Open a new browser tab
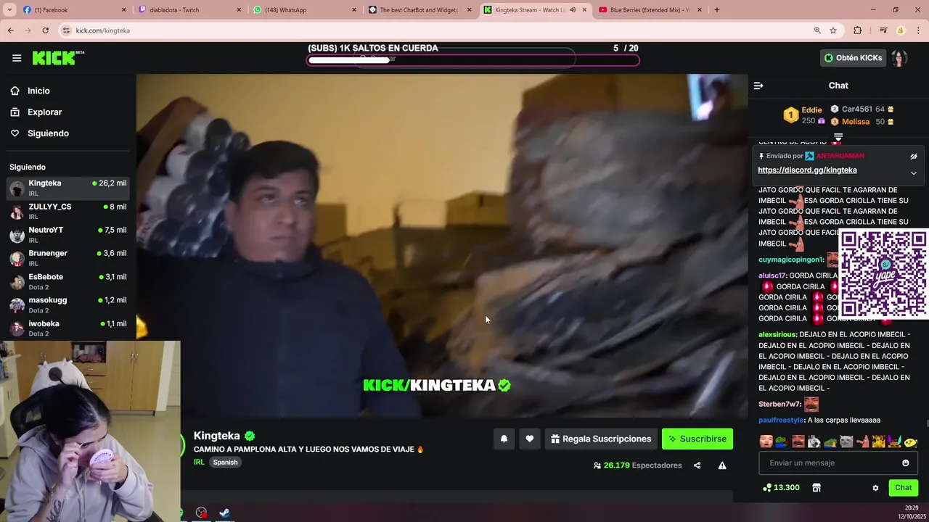 point(717,10)
